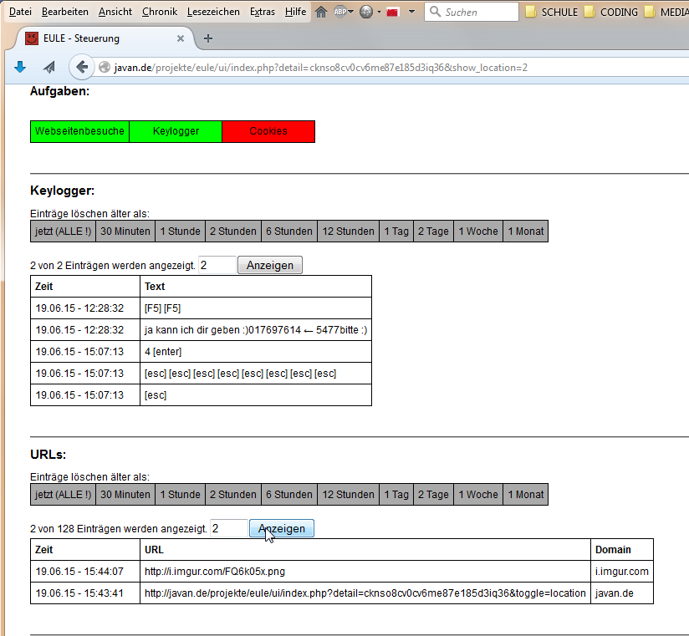Click the home icon in toolbar

point(321,12)
